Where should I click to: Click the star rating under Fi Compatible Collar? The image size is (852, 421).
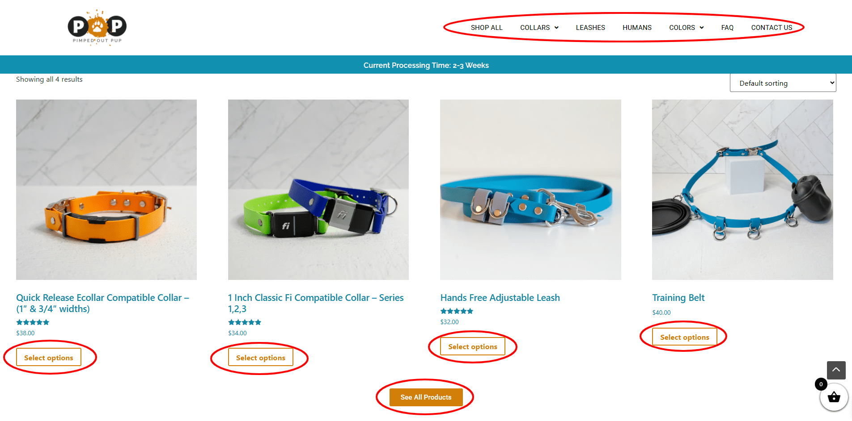[245, 322]
